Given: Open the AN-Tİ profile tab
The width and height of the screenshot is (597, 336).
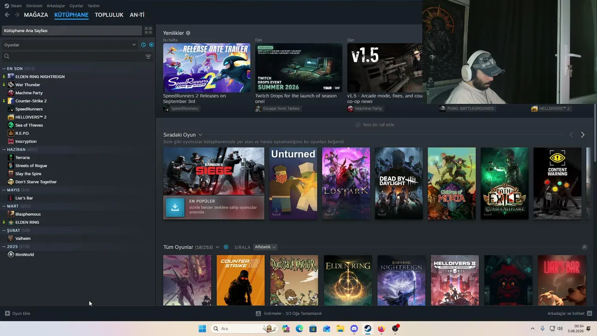Looking at the screenshot, I should point(137,15).
